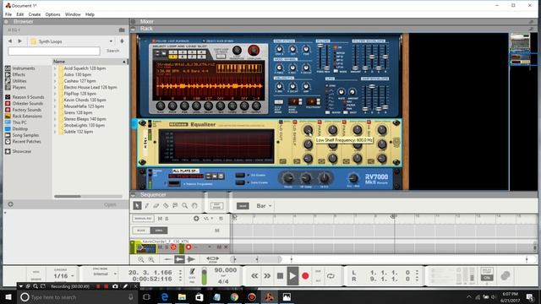Select the Eraser tool in Sequencer toolbar

tap(156, 206)
